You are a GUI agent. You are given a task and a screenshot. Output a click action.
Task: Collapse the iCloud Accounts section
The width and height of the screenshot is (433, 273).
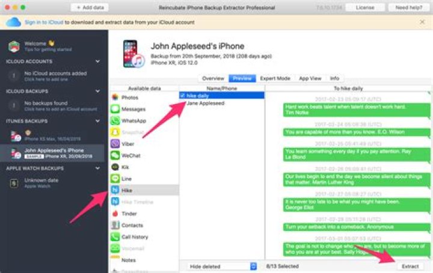pos(99,61)
